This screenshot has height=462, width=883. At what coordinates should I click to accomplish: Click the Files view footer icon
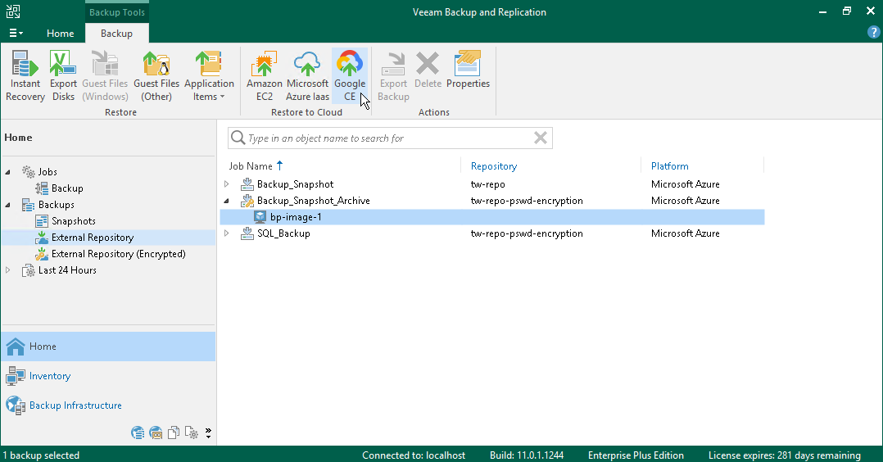tap(174, 433)
